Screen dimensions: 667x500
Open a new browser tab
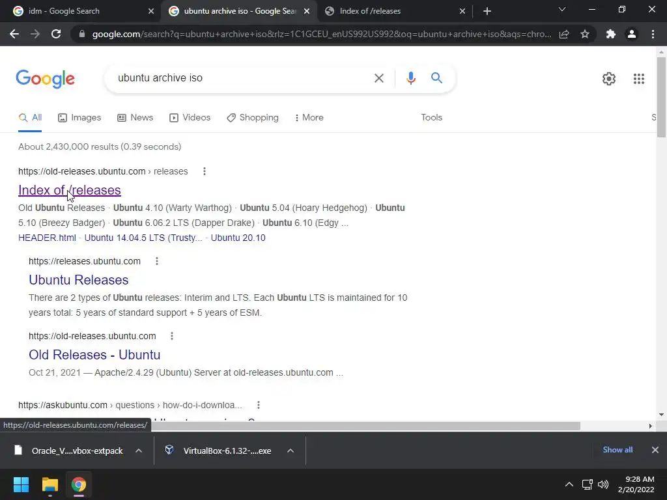tap(487, 11)
